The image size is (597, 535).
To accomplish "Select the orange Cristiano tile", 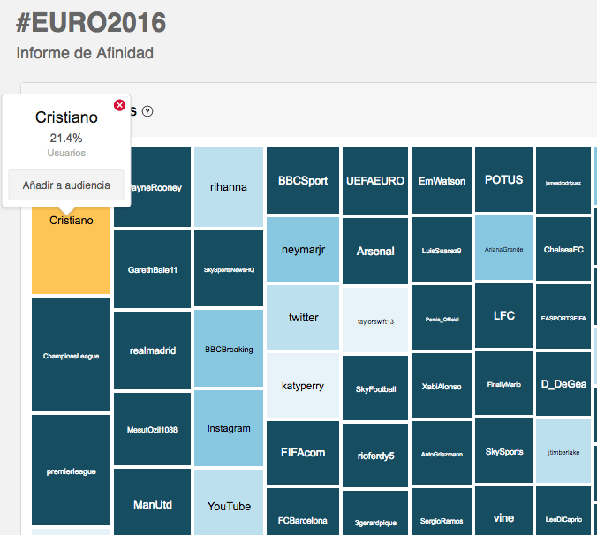I will click(72, 251).
